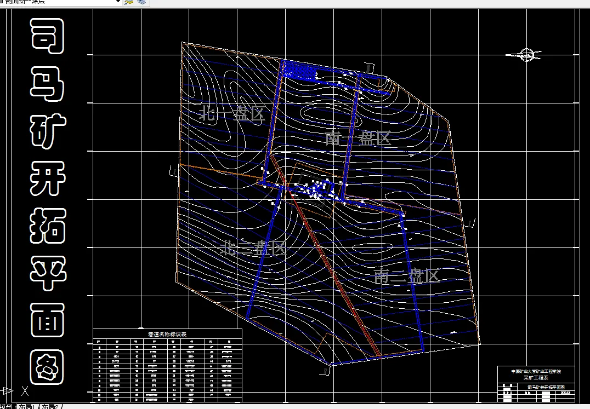Click the 采矿工程系 title block text
590x409 pixels.
(536, 377)
